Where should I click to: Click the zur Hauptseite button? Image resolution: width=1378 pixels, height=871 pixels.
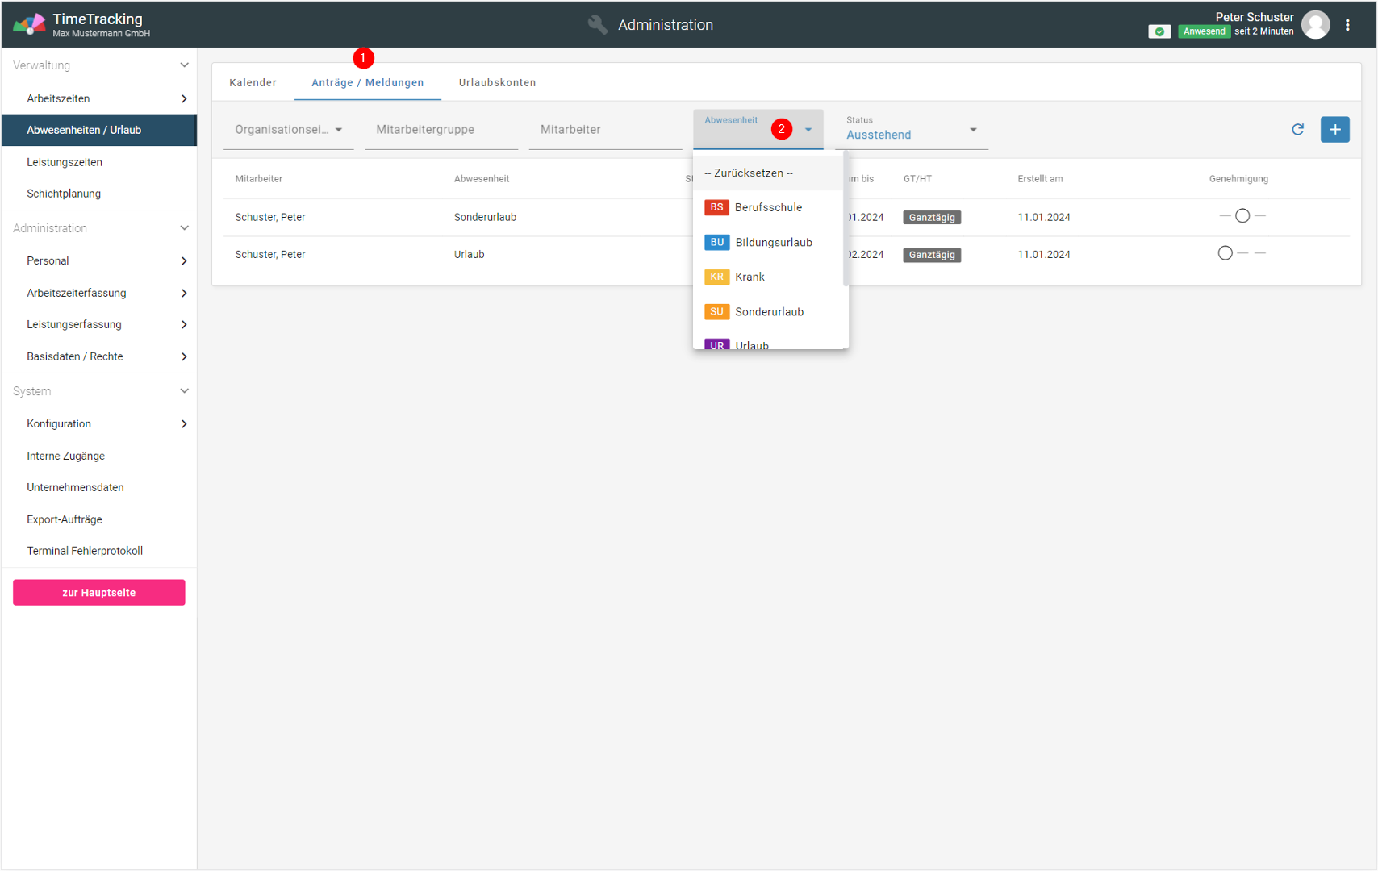pyautogui.click(x=98, y=593)
